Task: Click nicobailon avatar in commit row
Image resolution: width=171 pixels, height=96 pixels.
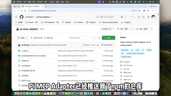Action: (x=19, y=45)
